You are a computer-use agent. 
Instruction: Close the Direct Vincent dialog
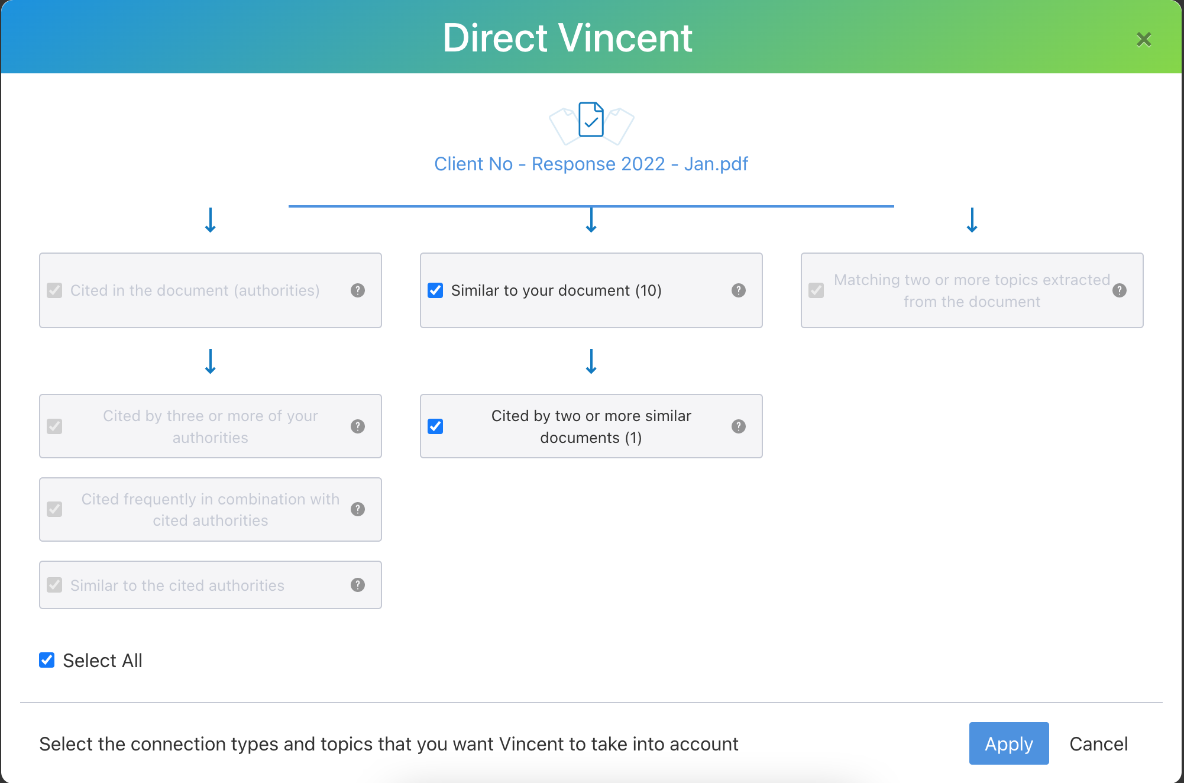(1144, 40)
